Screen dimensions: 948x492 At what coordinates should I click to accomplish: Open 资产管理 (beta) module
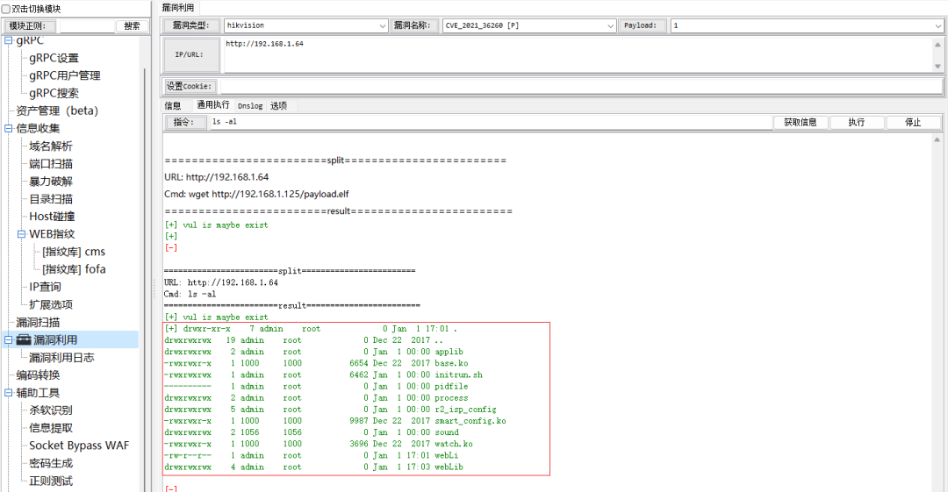click(x=57, y=111)
